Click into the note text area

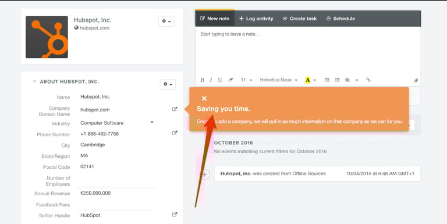308,51
